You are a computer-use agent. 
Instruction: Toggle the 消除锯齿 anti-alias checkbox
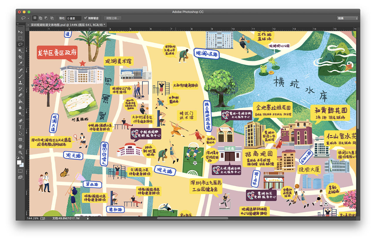click(x=85, y=18)
